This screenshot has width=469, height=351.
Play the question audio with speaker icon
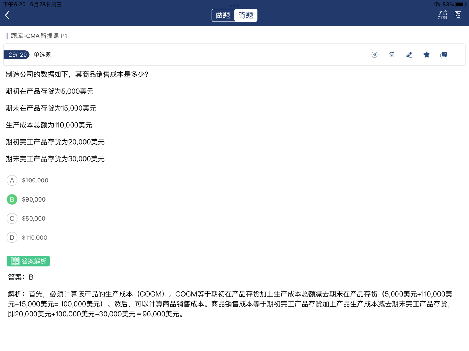coord(374,55)
